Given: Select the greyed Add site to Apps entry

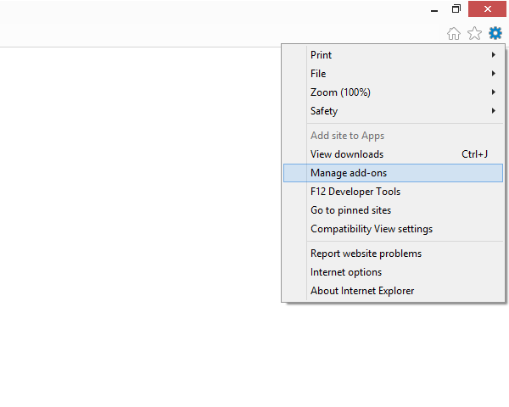Looking at the screenshot, I should coord(347,136).
